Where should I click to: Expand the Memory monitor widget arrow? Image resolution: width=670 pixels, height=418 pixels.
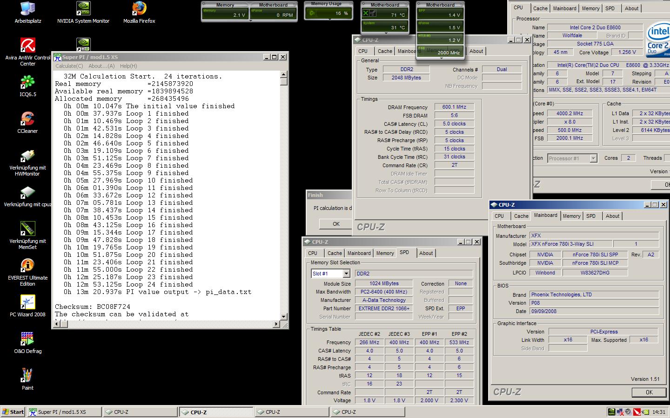tap(250, 20)
